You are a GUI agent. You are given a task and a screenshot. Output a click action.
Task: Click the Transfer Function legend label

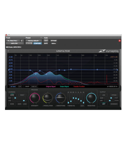(x=79, y=87)
